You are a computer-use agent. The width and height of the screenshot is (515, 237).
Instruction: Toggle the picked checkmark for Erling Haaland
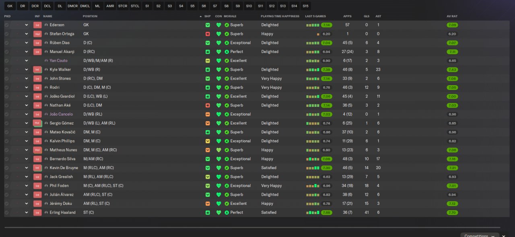tap(6, 212)
